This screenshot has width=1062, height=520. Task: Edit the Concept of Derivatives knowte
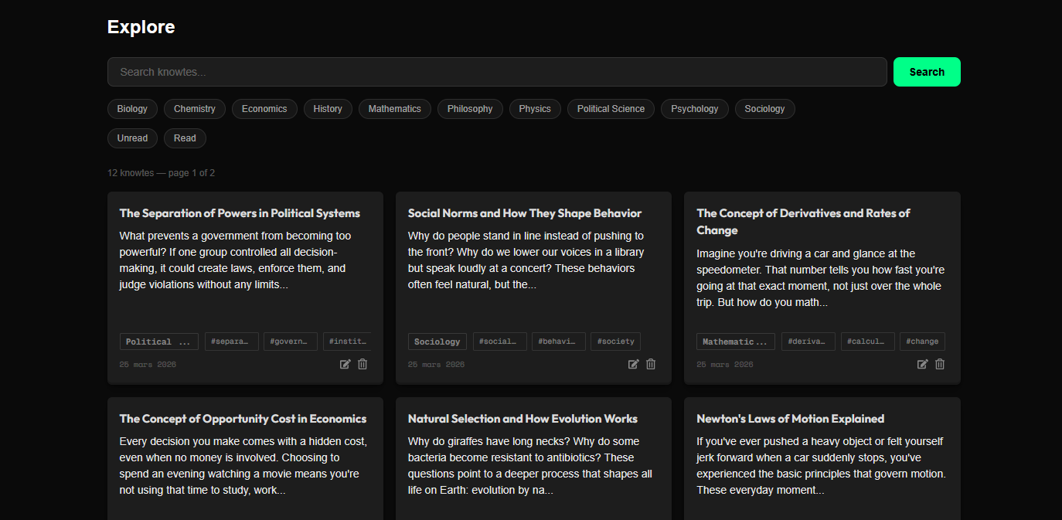pyautogui.click(x=922, y=364)
